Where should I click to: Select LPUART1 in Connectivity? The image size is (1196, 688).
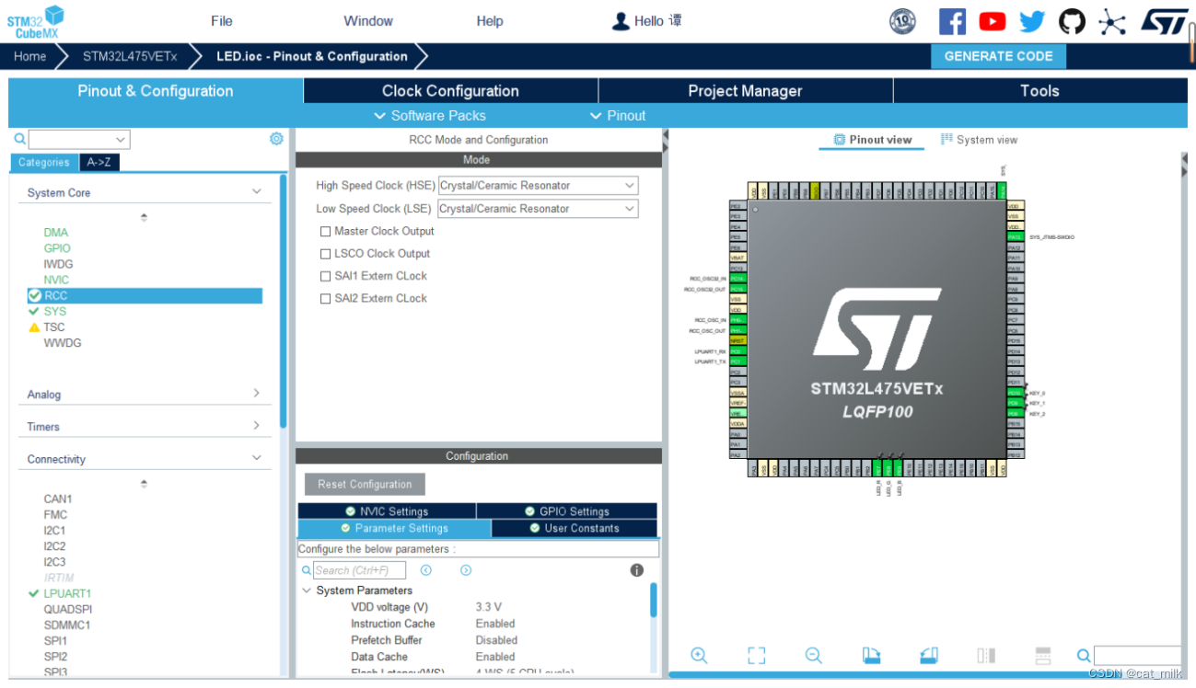pyautogui.click(x=67, y=593)
